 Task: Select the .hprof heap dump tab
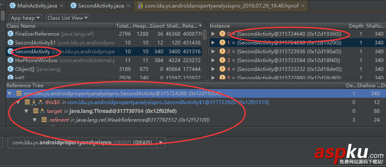click(x=221, y=5)
